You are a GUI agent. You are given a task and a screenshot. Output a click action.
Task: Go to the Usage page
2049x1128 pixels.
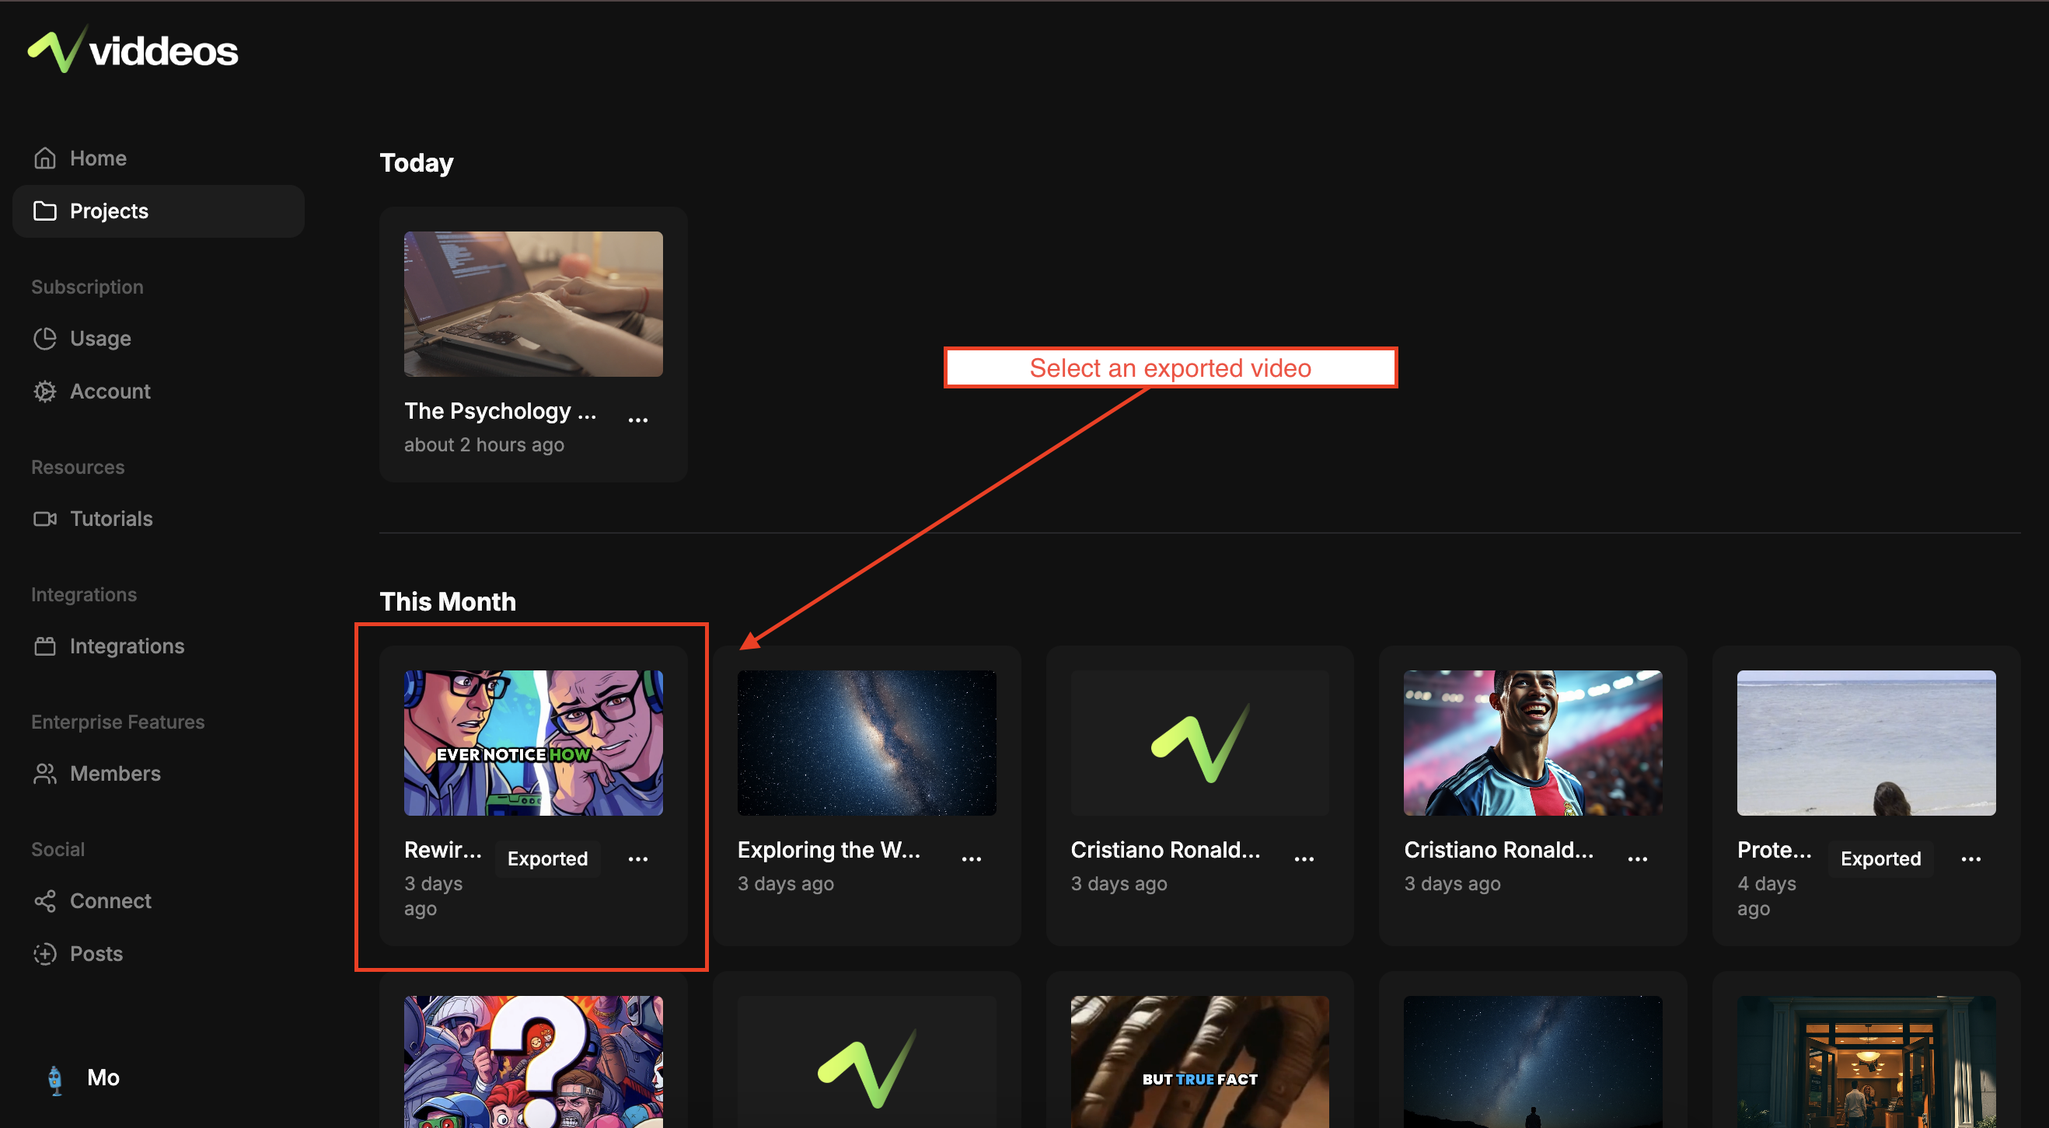coord(159,339)
